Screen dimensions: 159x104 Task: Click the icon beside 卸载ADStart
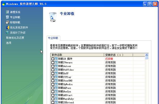56,95
